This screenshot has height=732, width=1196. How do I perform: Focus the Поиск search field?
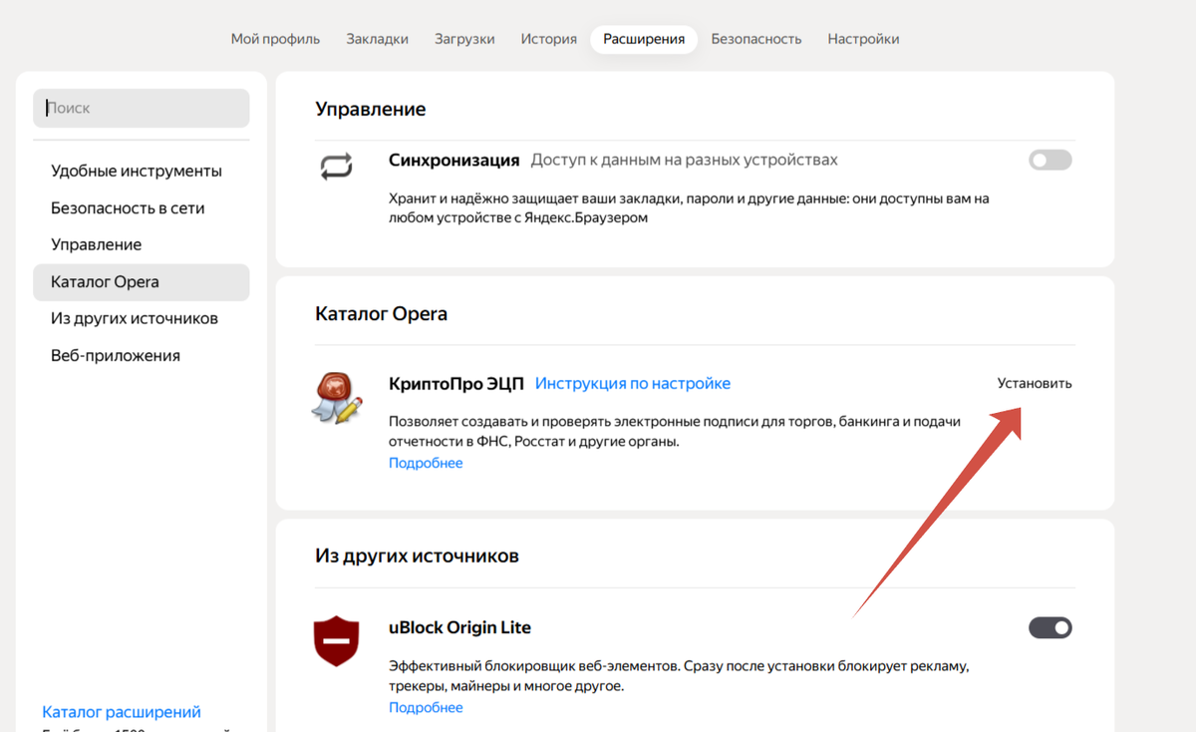142,108
